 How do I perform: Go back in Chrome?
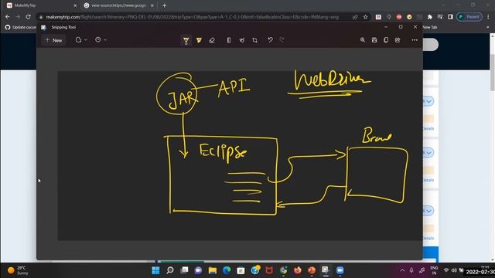pos(8,17)
